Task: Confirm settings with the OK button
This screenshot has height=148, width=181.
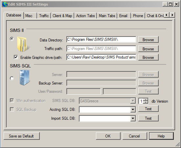Action: tap(108, 136)
